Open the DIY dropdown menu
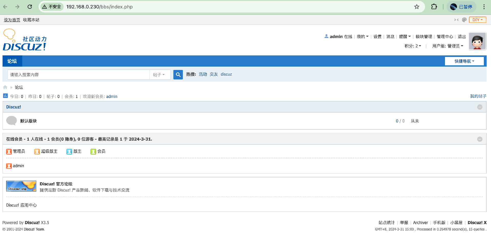Screen dimensions: 491x243 pos(477,20)
